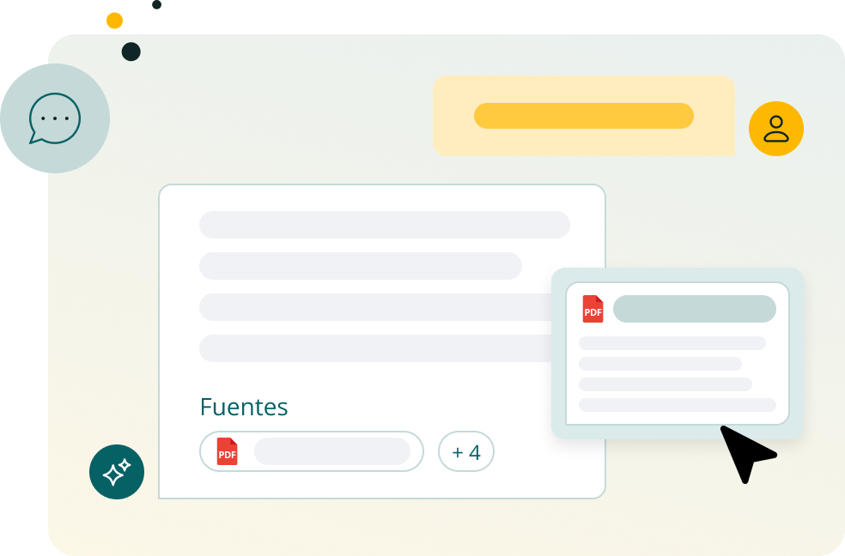Click the PDF icon in the preview popup
Image resolution: width=845 pixels, height=556 pixels.
point(593,309)
